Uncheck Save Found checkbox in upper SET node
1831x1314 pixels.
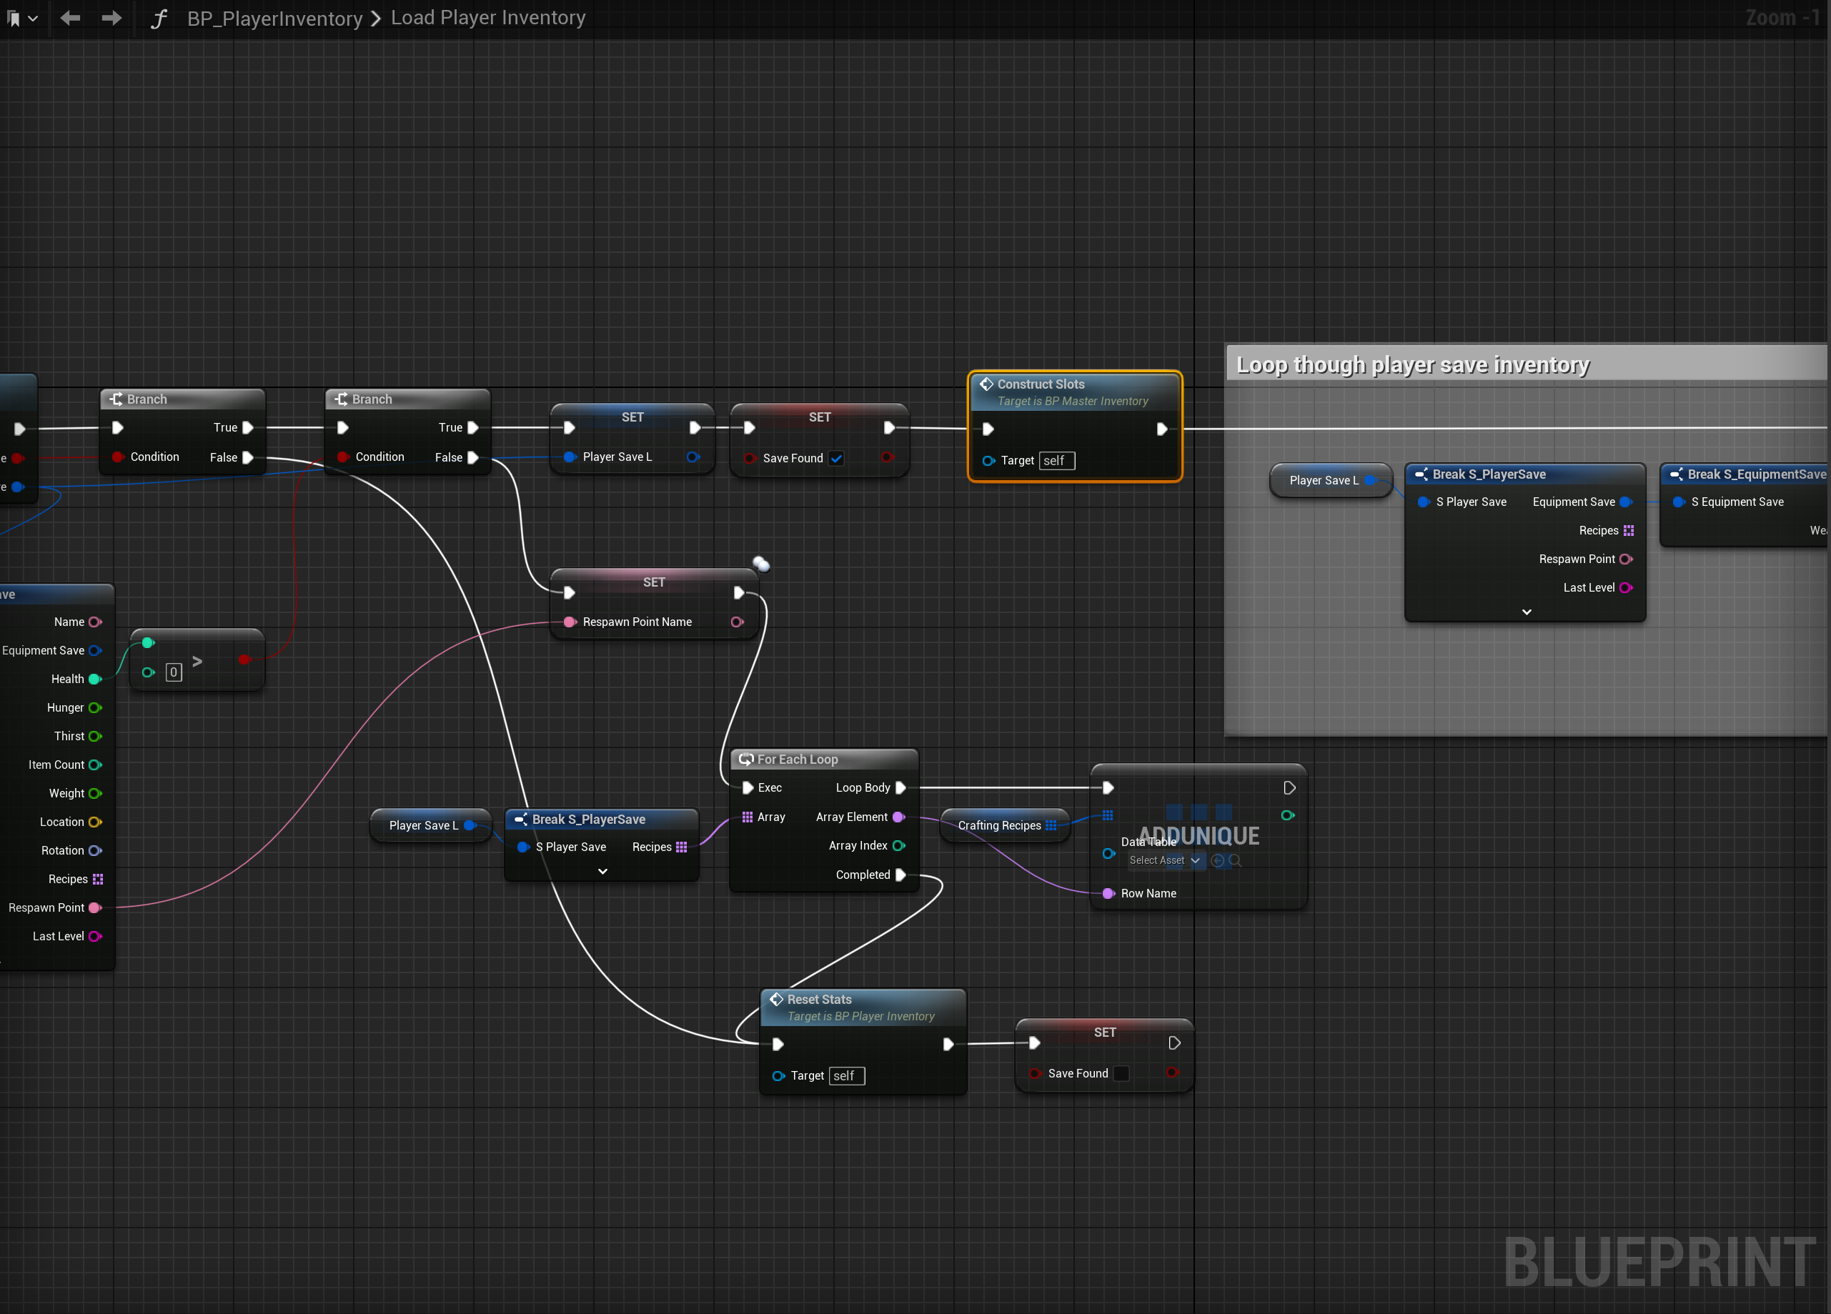point(836,459)
